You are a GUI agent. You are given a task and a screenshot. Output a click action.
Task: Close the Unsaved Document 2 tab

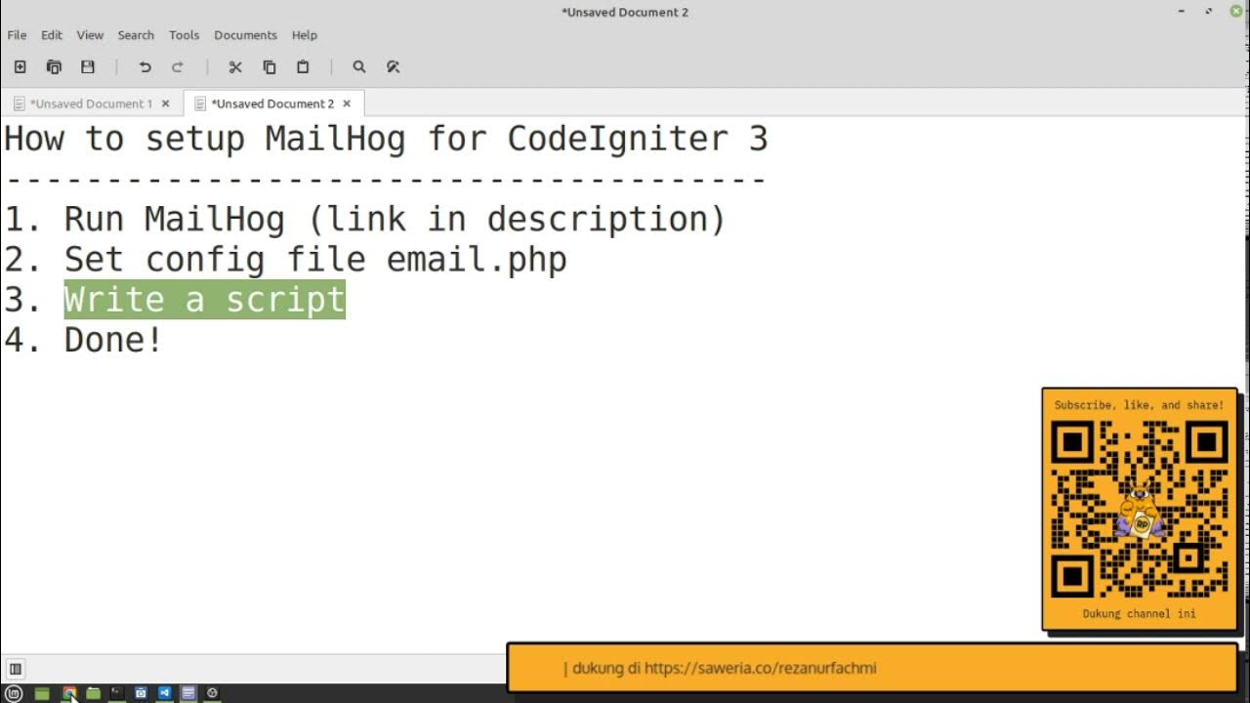pos(347,103)
